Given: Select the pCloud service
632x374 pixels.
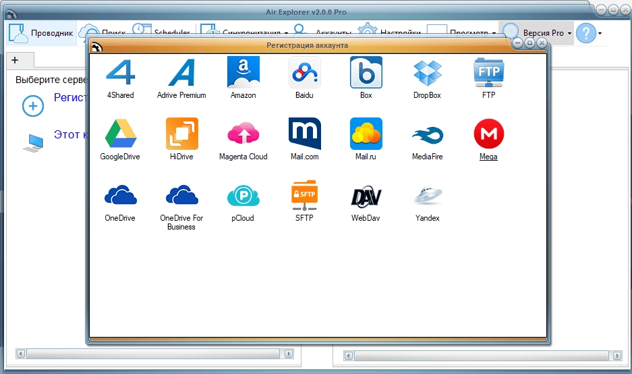Looking at the screenshot, I should pyautogui.click(x=243, y=196).
